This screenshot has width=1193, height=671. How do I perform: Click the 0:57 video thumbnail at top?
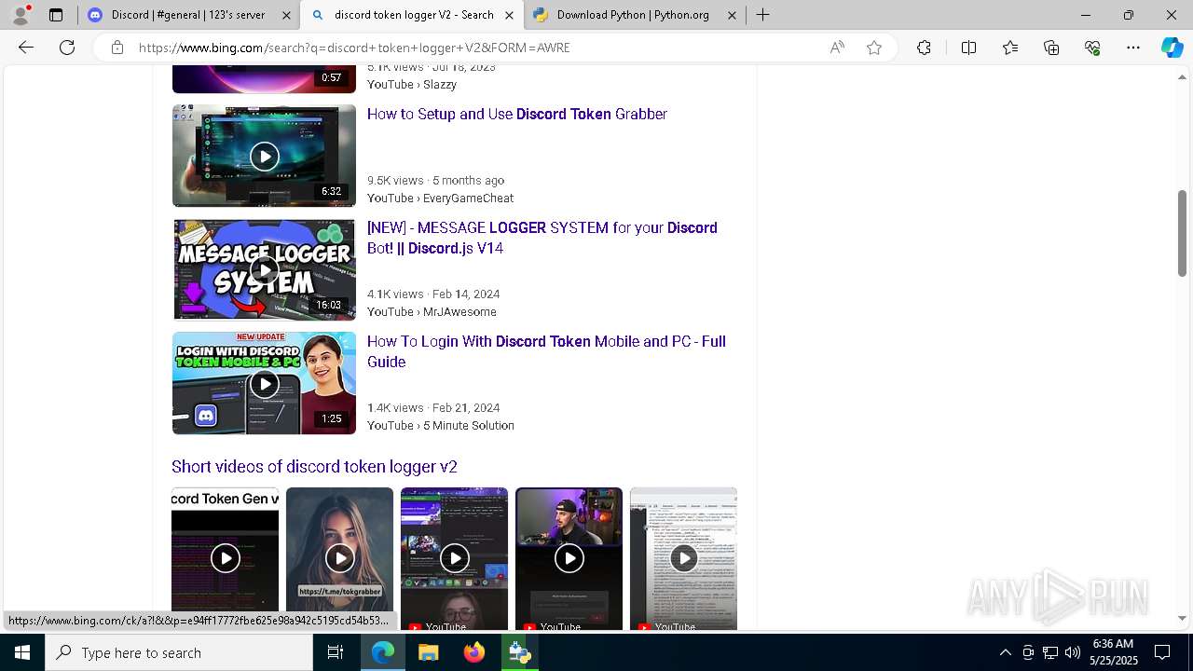(264, 79)
